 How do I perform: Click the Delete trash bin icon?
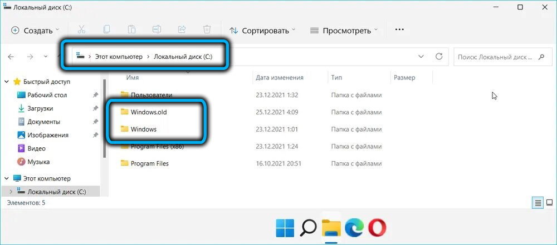tap(207, 30)
